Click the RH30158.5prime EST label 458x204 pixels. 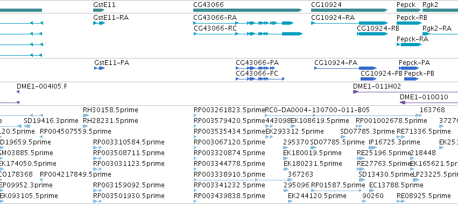[110, 110]
